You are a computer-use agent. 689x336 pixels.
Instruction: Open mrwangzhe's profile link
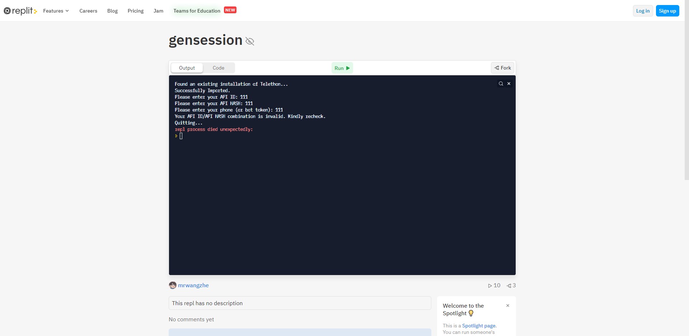[x=193, y=285]
